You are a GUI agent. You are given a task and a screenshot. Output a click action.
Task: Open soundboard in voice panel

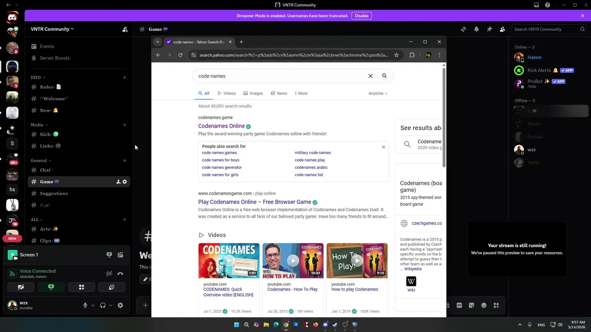pyautogui.click(x=111, y=287)
